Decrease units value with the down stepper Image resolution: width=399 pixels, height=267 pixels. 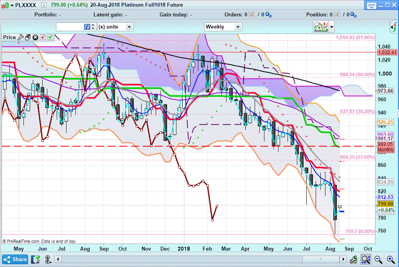coord(93,29)
